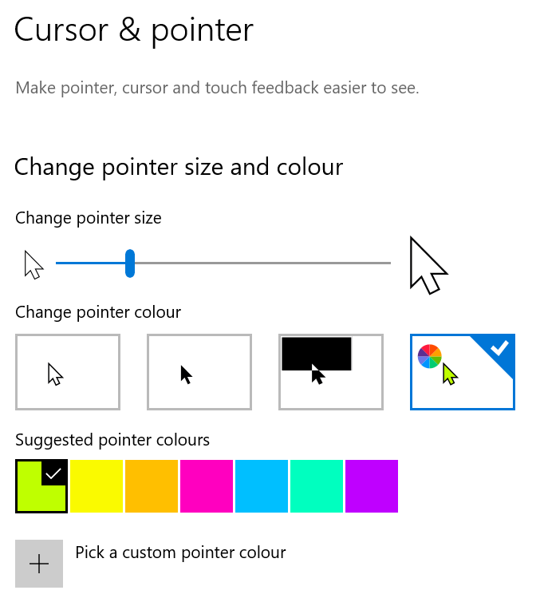Click the "Change pointer size and colour" heading

coord(179,167)
